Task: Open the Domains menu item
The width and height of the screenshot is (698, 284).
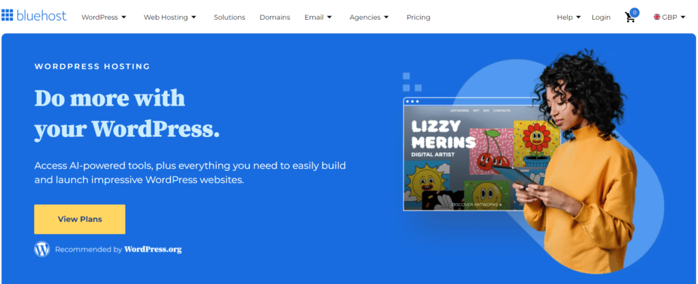Action: point(275,17)
